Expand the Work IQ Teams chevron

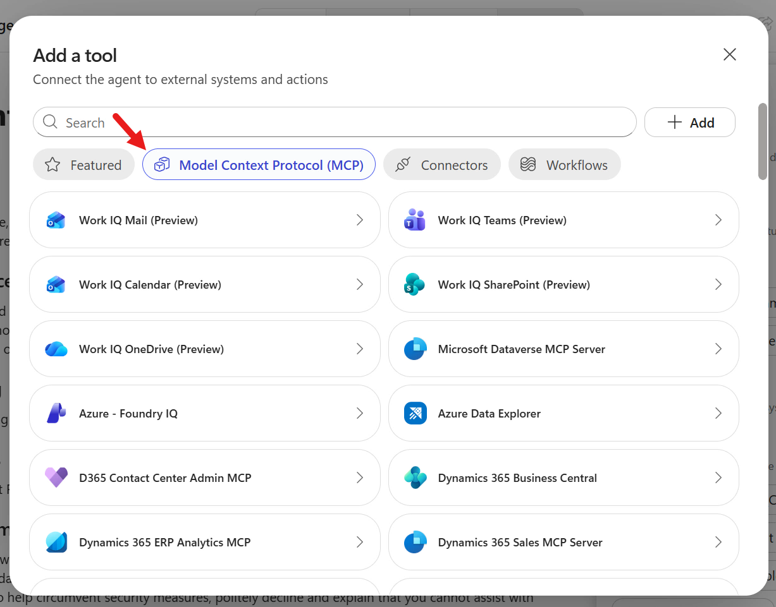click(718, 220)
